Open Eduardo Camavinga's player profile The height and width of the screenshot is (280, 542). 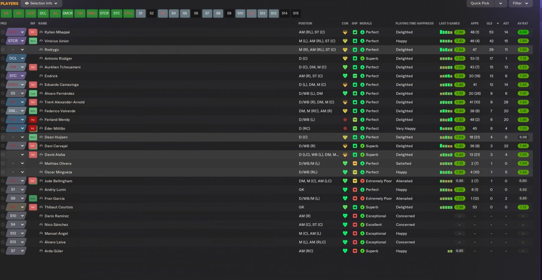click(61, 85)
